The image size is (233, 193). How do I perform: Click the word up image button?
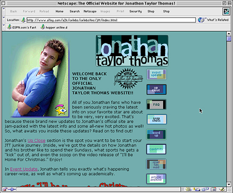click(x=156, y=134)
